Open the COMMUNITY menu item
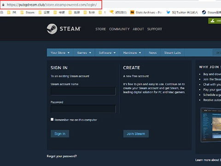This screenshot has width=221, height=166. click(x=119, y=29)
